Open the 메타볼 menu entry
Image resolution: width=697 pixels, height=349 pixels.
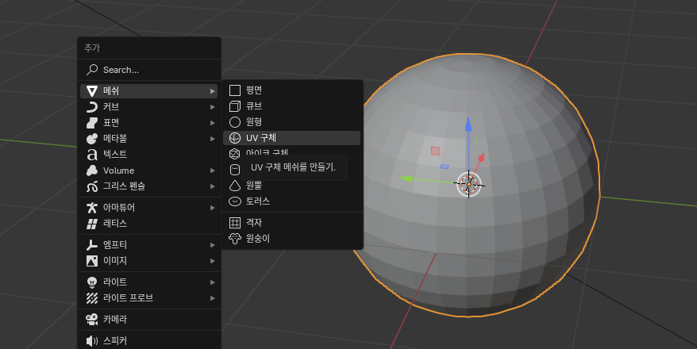click(x=149, y=139)
